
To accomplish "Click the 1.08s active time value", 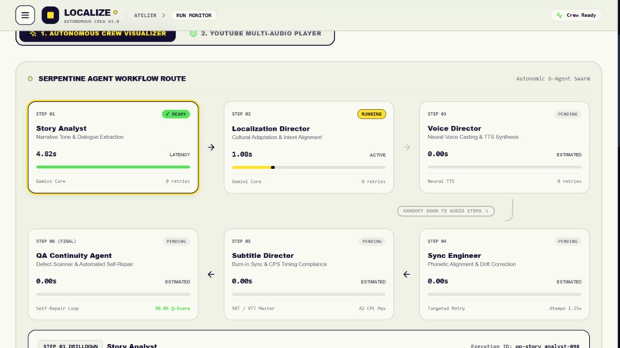I will (242, 154).
